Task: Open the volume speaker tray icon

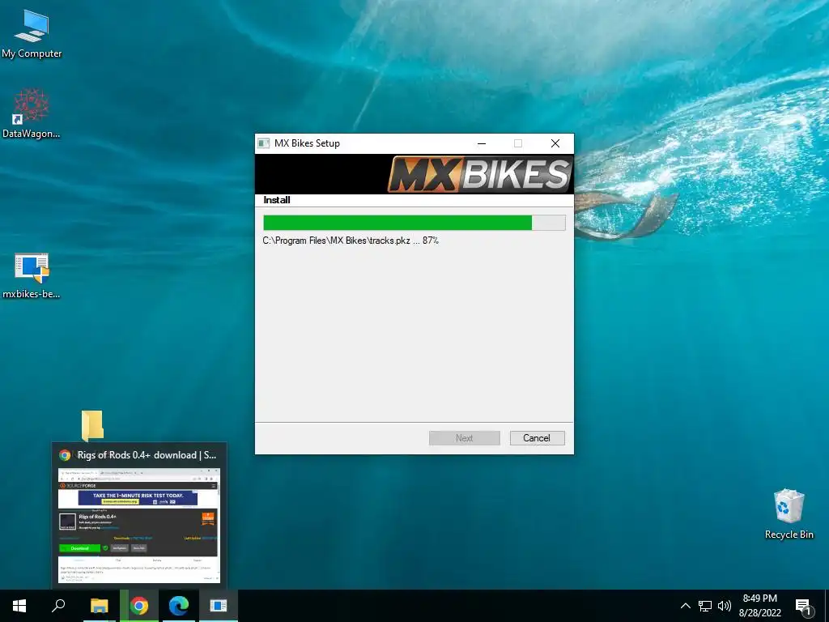Action: click(x=725, y=606)
